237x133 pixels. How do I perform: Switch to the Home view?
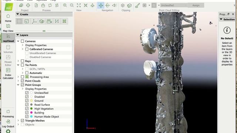[8, 18]
